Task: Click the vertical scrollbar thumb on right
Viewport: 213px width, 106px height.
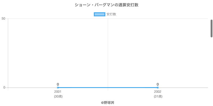Action: click(x=211, y=28)
